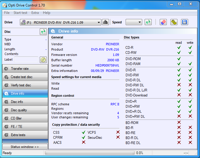Click the RPC II scheme value
This screenshot has width=200, height=158.
(x=115, y=104)
